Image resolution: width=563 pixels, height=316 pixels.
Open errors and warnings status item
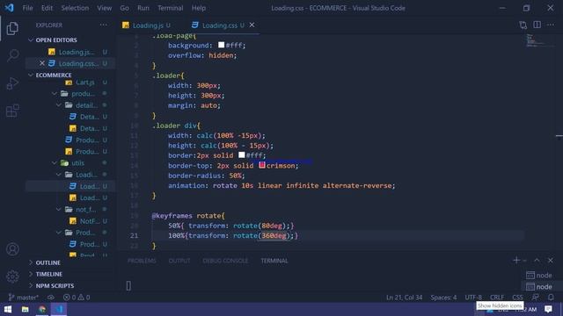77,298
